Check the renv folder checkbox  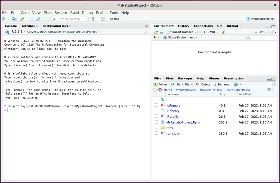tap(156, 127)
